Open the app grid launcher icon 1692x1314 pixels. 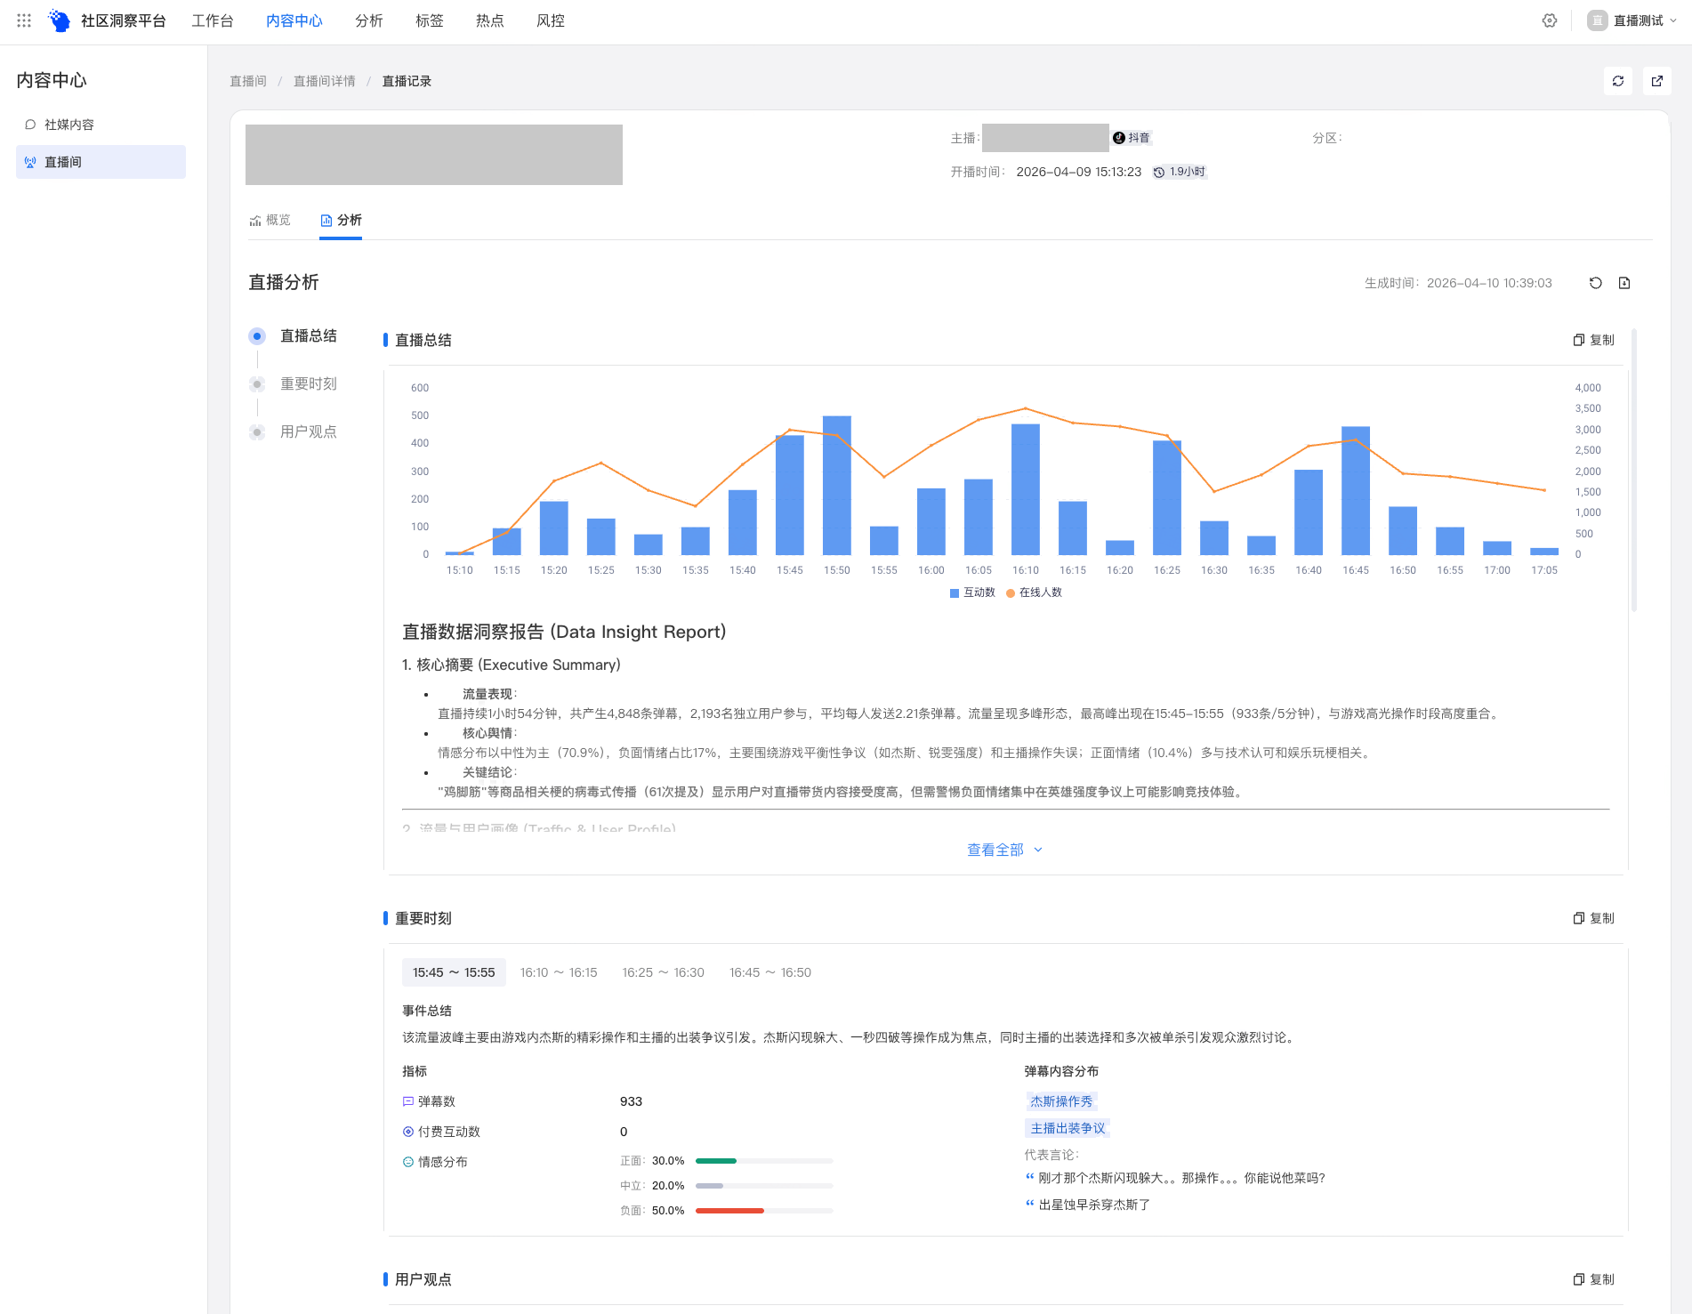pos(24,20)
